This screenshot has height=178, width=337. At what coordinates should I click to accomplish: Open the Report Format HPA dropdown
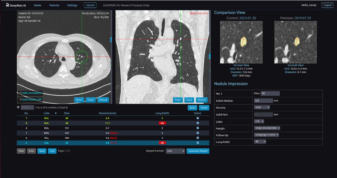click(x=175, y=151)
